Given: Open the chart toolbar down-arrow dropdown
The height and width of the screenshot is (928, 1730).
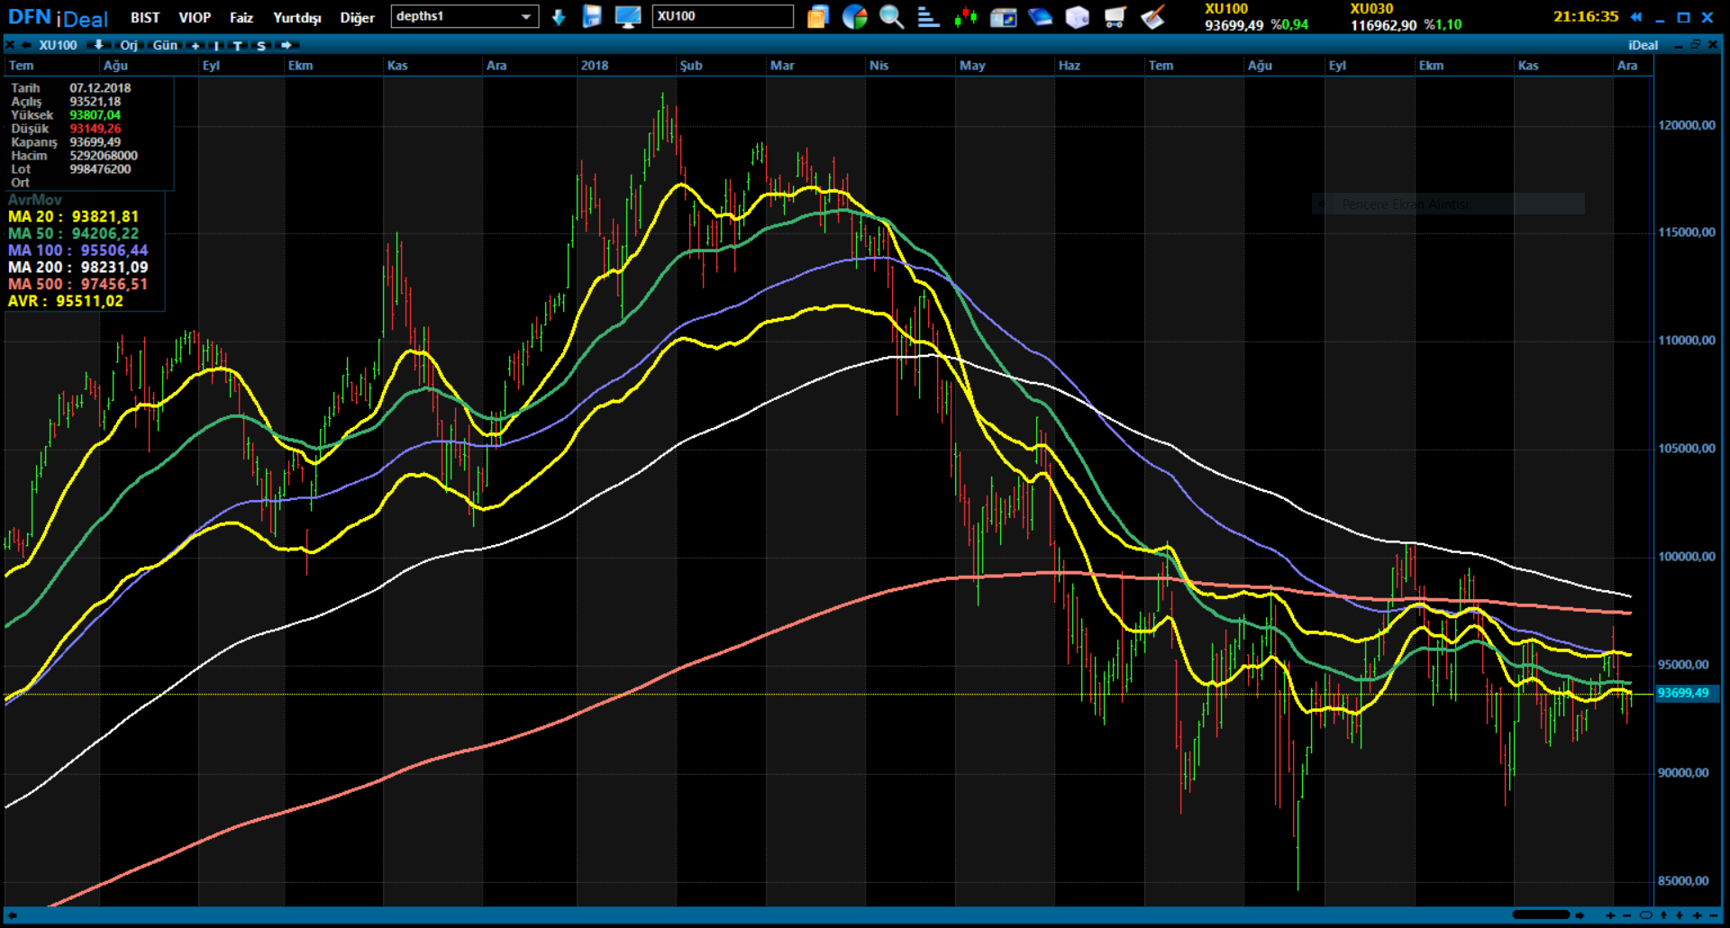Looking at the screenshot, I should point(98,45).
